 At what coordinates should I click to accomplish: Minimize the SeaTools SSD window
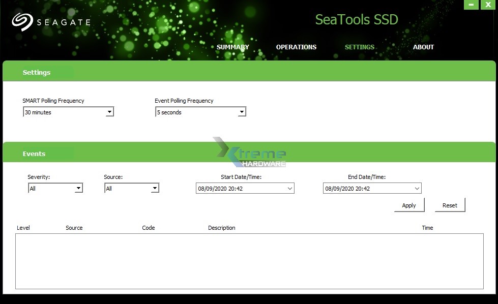click(471, 5)
